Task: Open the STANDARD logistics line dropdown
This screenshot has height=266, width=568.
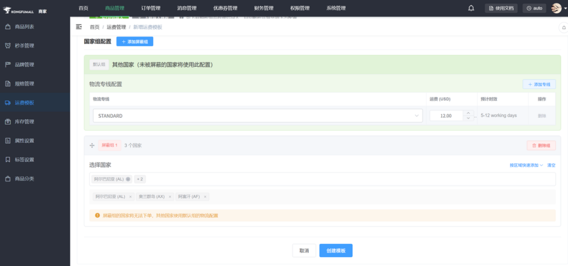Action: click(x=257, y=116)
